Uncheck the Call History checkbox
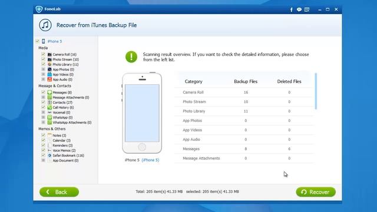Image resolution: width=377 pixels, height=212 pixels. (x=43, y=107)
